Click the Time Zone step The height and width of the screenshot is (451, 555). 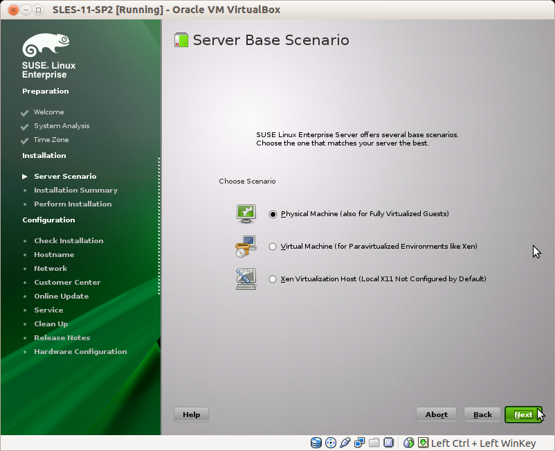pyautogui.click(x=51, y=139)
